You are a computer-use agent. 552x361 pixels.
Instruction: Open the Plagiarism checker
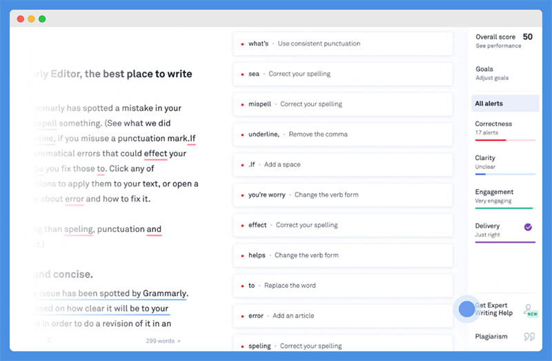pos(491,336)
